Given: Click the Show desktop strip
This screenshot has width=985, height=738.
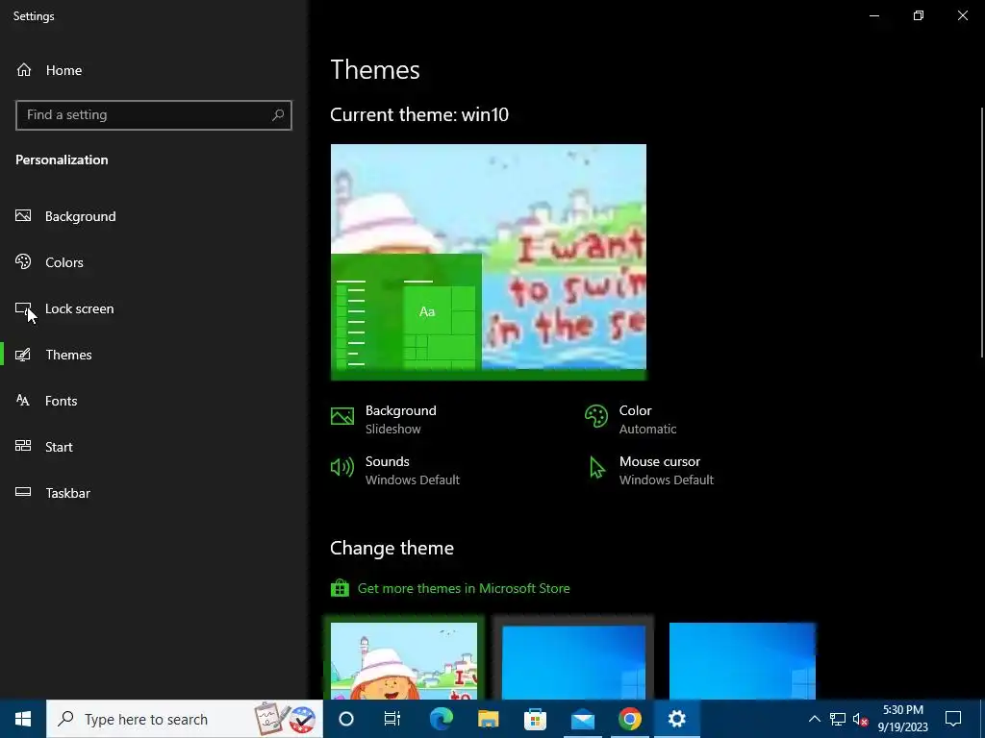Looking at the screenshot, I should pyautogui.click(x=982, y=719).
